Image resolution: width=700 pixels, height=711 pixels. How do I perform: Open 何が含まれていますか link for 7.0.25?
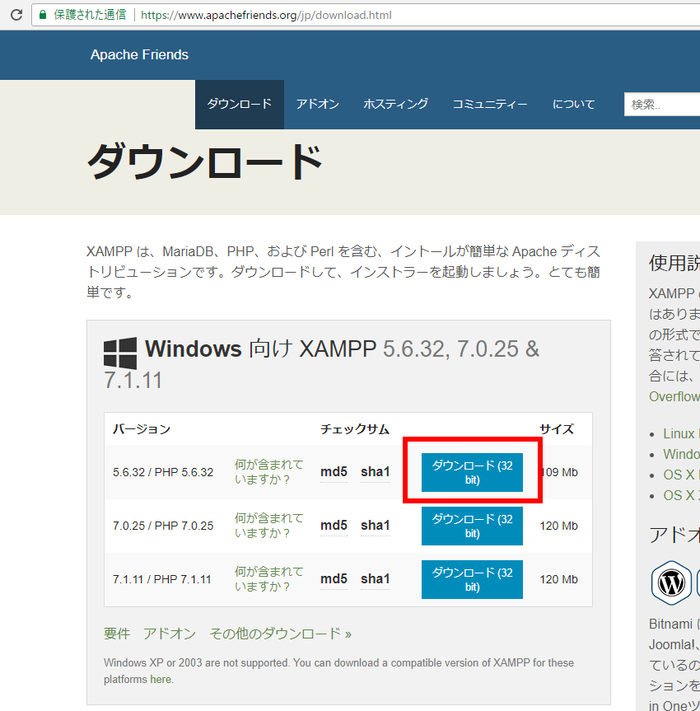pyautogui.click(x=268, y=526)
